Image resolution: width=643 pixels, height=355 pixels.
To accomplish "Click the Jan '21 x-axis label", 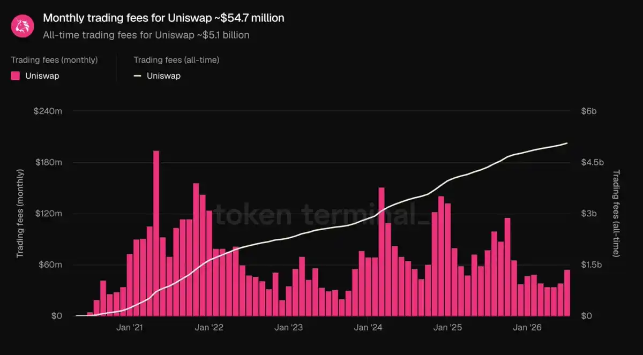I will 130,328.
